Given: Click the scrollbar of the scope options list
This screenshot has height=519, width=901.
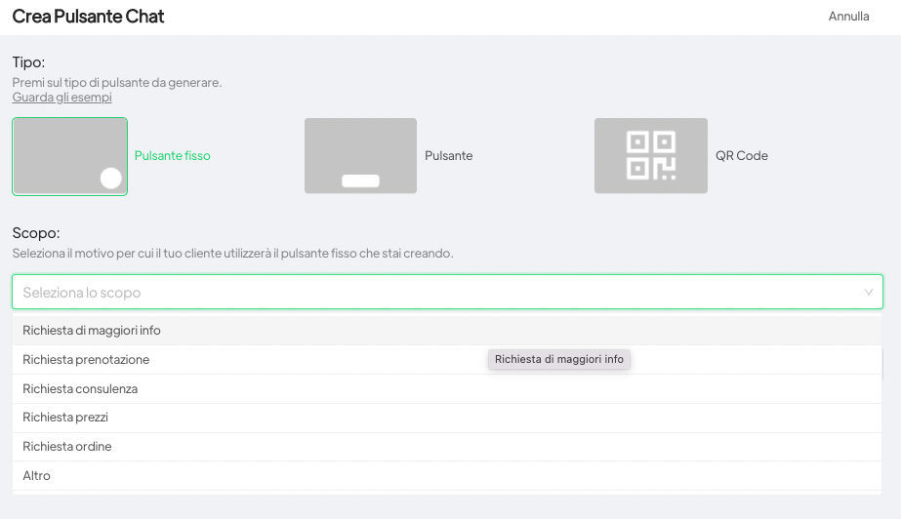Looking at the screenshot, I should (x=882, y=365).
